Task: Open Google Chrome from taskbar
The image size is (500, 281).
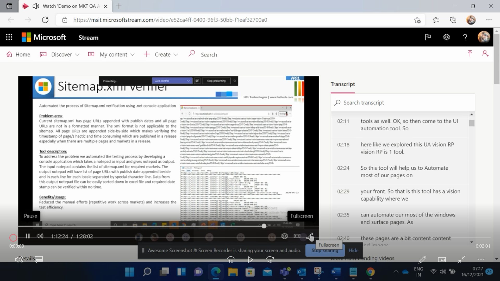Action: click(370, 272)
